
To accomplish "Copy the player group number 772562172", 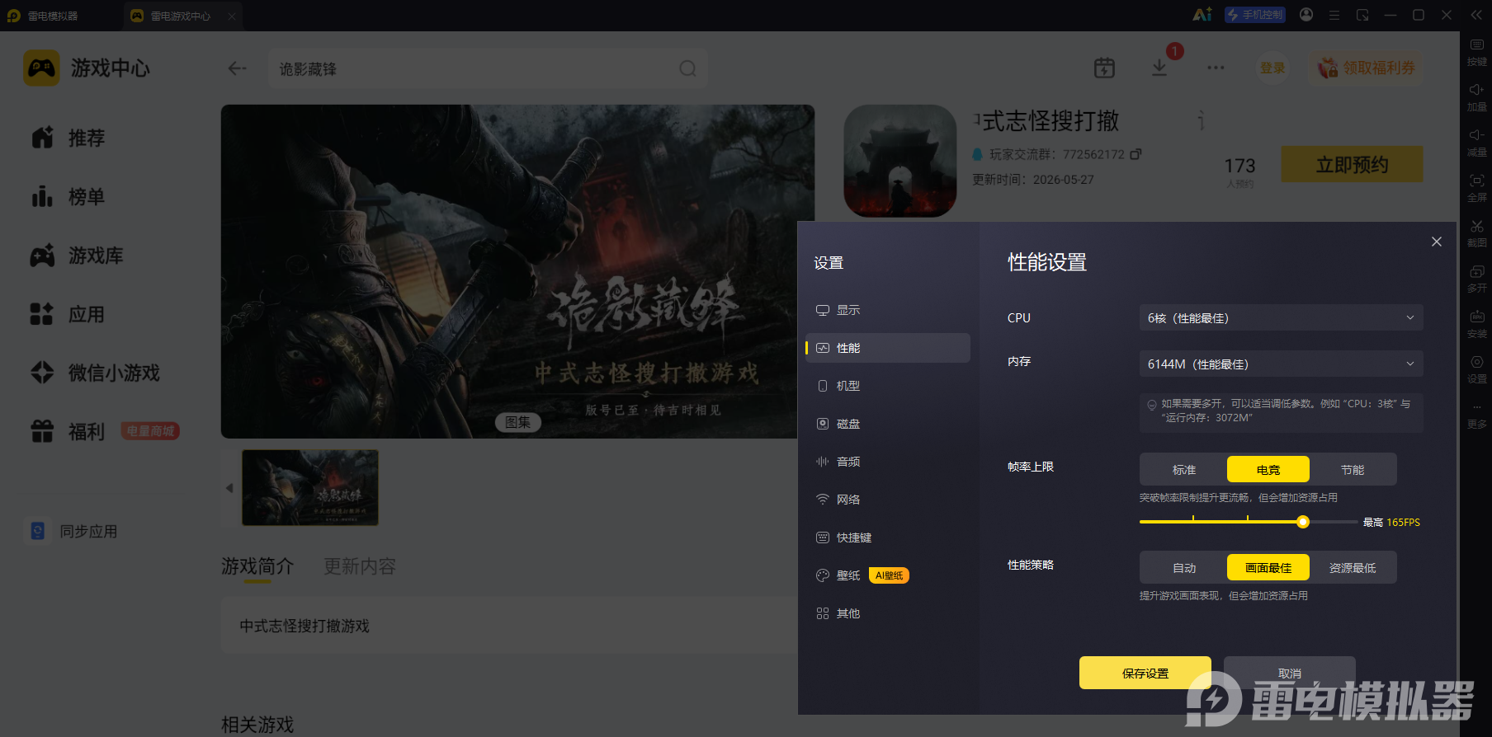I will pyautogui.click(x=1136, y=154).
